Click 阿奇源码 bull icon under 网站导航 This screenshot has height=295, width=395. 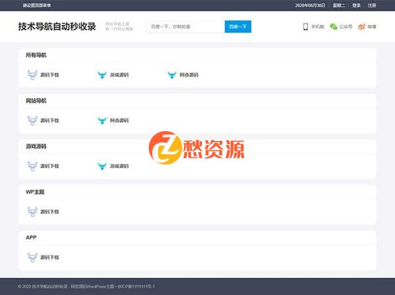102,121
